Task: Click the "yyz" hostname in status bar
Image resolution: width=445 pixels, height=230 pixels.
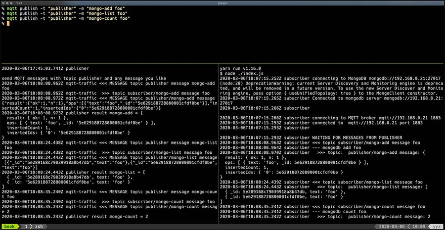Action: pos(436,227)
